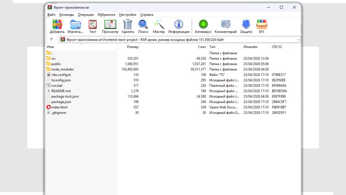346x195 pixels.
Task: Select the run.bat file name
Action: (x=57, y=86)
